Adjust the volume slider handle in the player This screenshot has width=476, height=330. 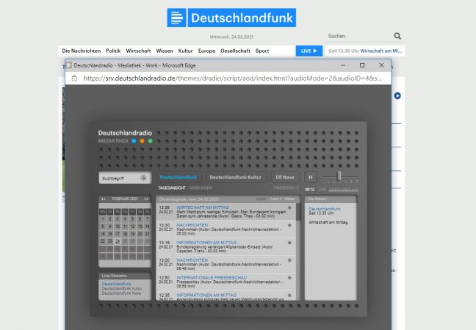[339, 175]
